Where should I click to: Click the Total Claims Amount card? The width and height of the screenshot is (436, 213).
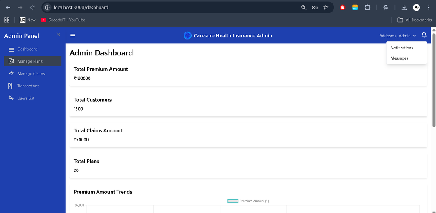click(248, 135)
